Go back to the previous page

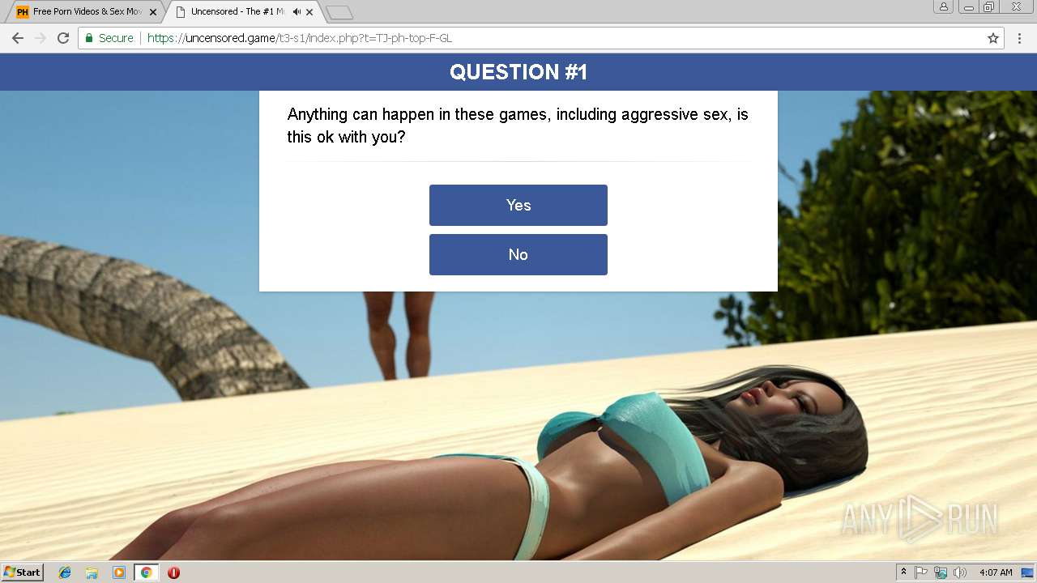18,38
